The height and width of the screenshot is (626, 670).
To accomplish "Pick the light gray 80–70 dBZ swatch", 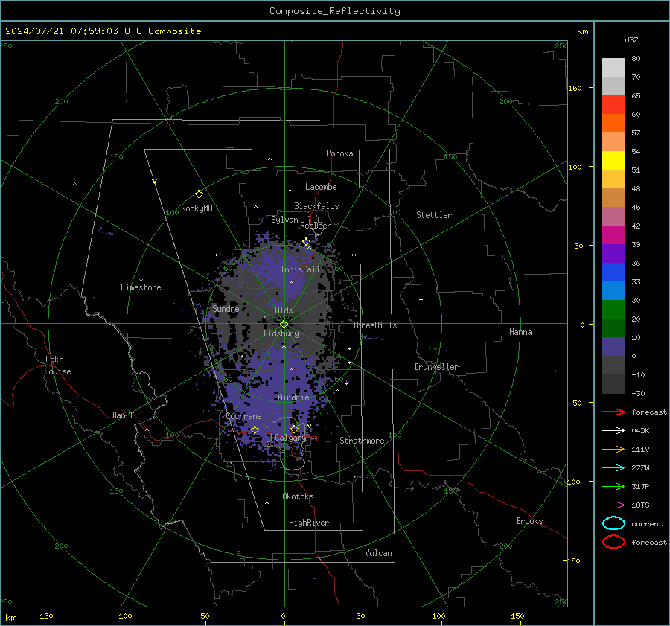I will click(x=613, y=68).
